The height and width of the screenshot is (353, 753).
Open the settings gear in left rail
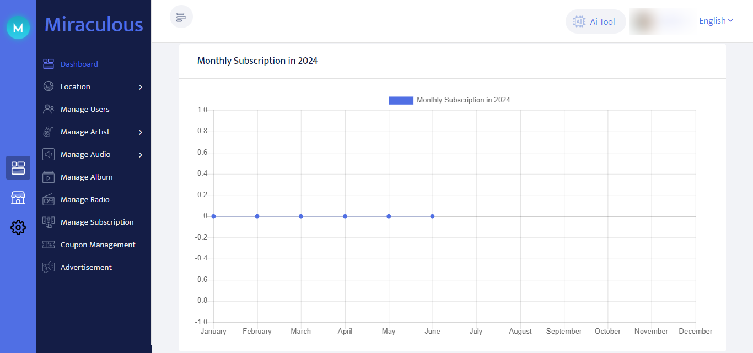pyautogui.click(x=18, y=227)
